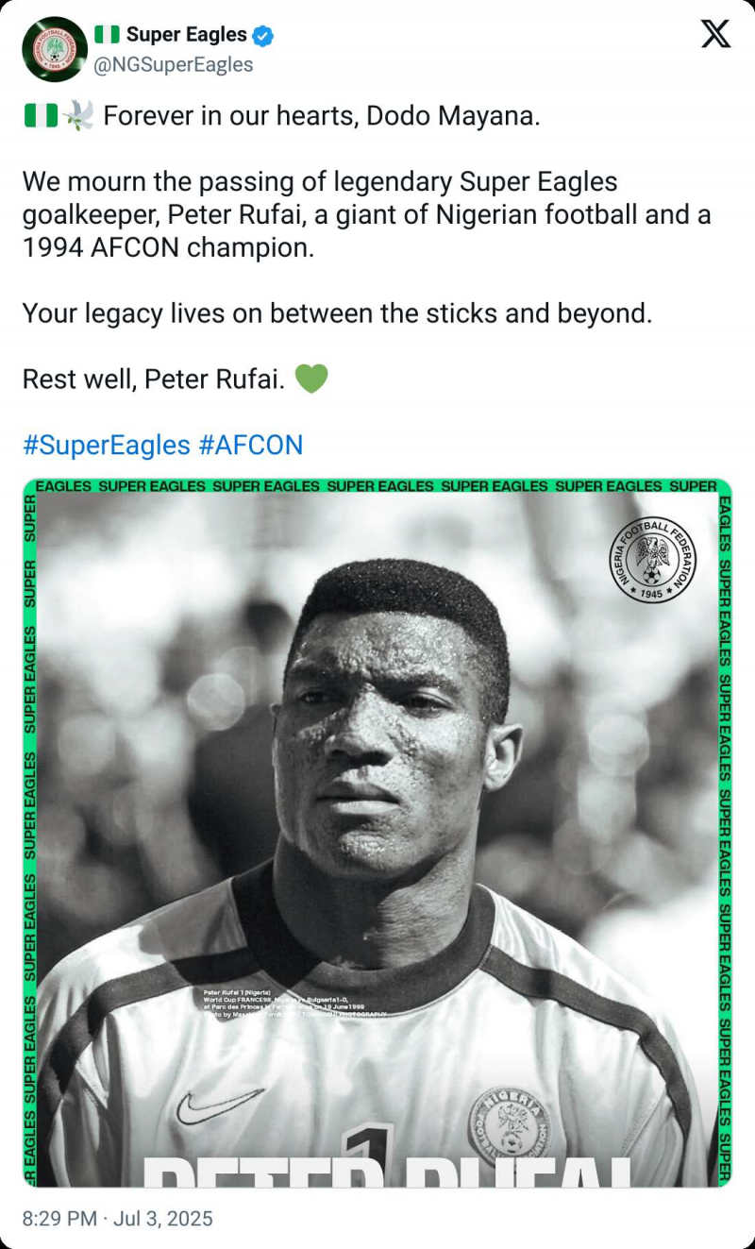The image size is (755, 1249).
Task: Open the Super Eagles profile avatar
Action: [x=55, y=49]
